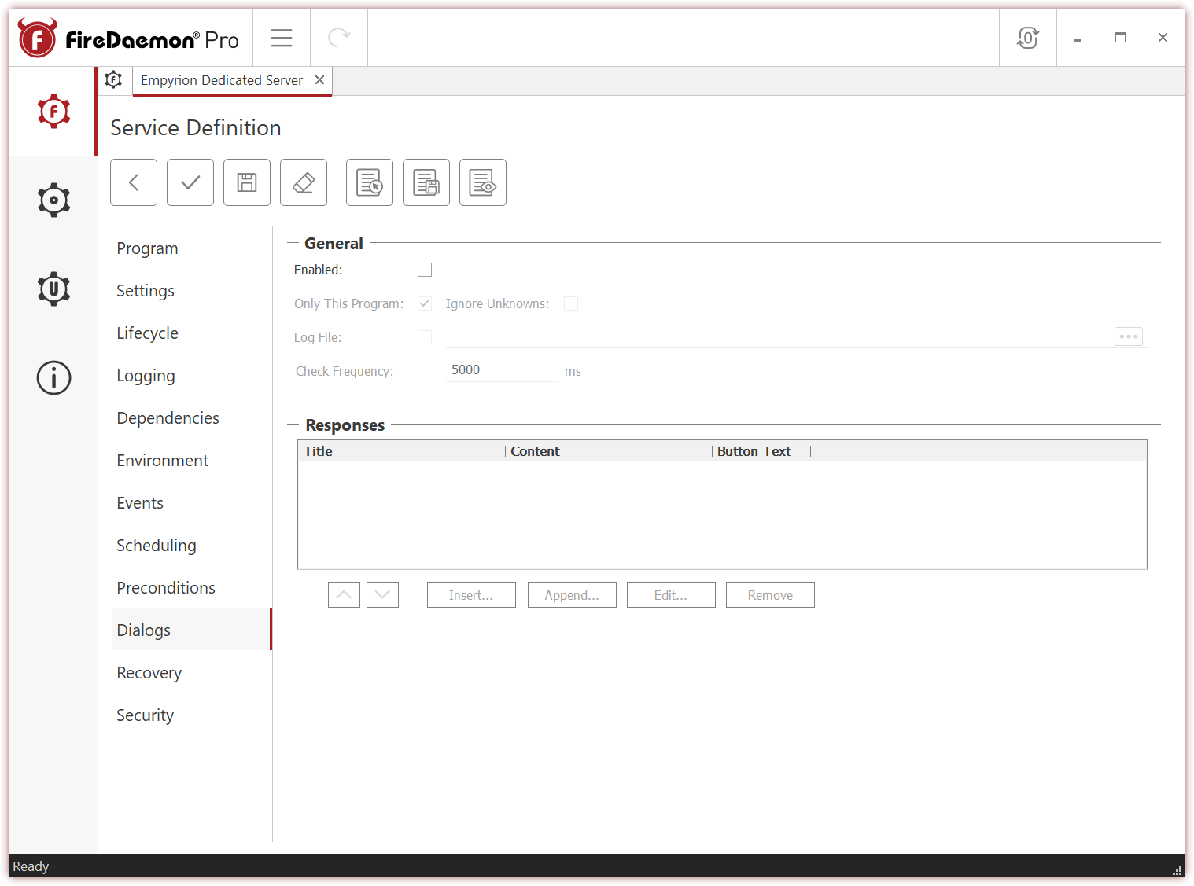The image size is (1194, 886).
Task: Toggle Ignore Unknowns checkbox
Action: point(571,303)
